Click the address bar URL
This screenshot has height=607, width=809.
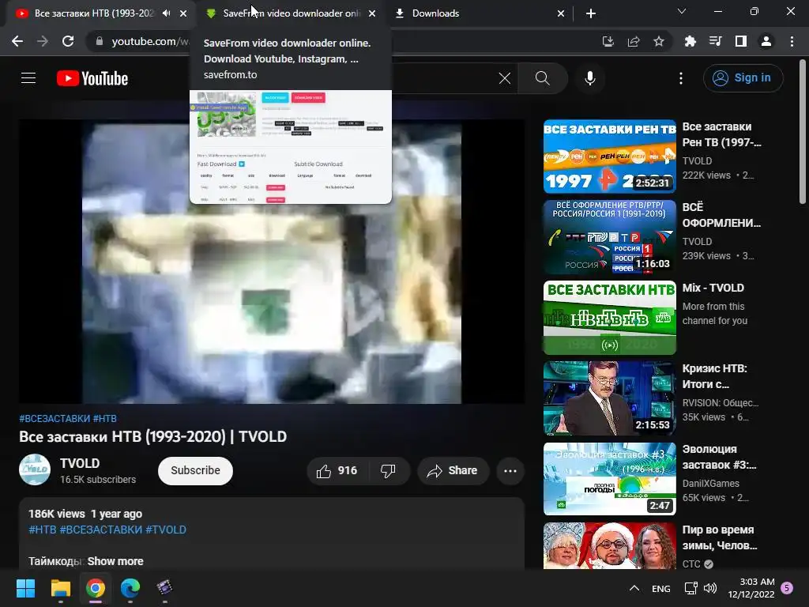(149, 41)
